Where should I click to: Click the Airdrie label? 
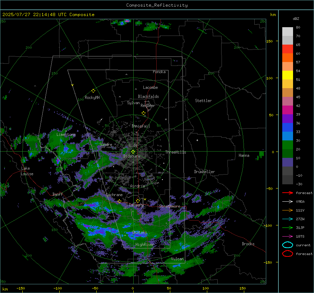pyautogui.click(x=137, y=186)
